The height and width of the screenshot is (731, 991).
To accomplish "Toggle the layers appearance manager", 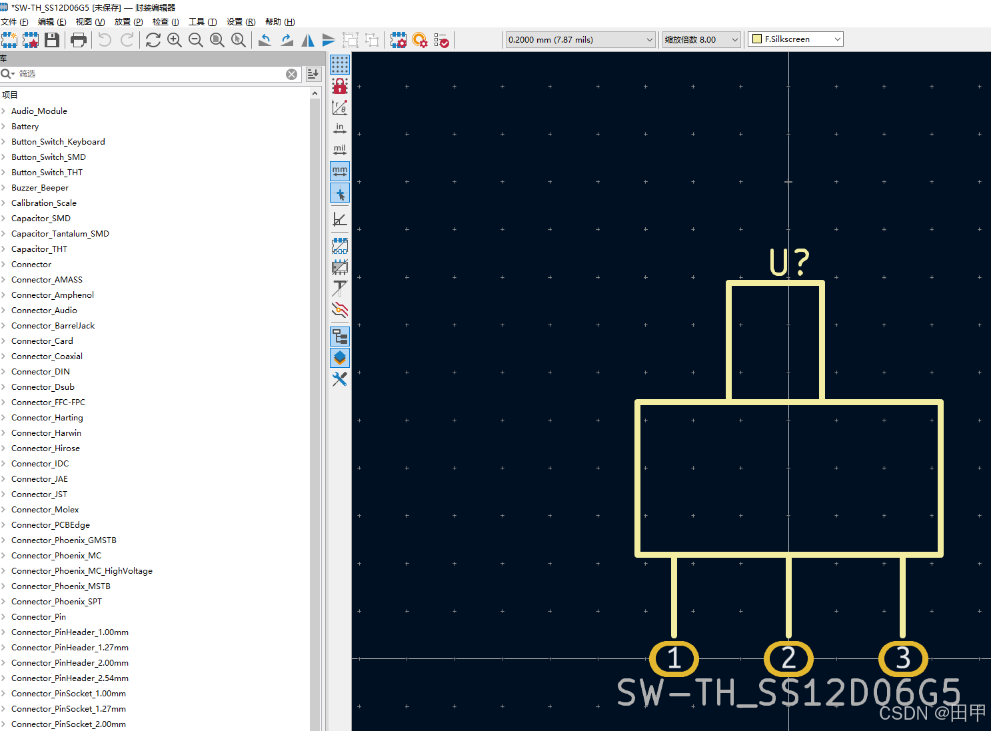I will point(340,358).
